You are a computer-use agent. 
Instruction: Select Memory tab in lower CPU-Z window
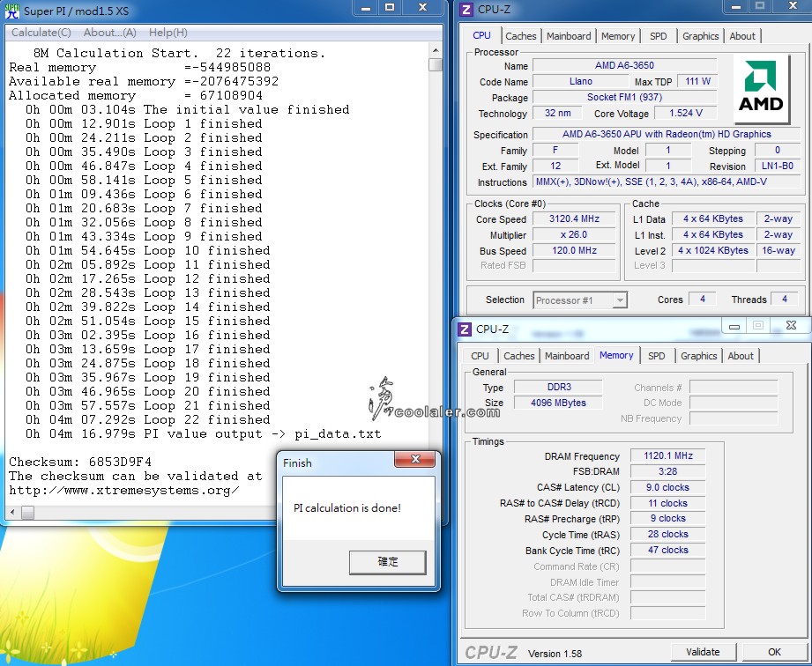pyautogui.click(x=616, y=356)
